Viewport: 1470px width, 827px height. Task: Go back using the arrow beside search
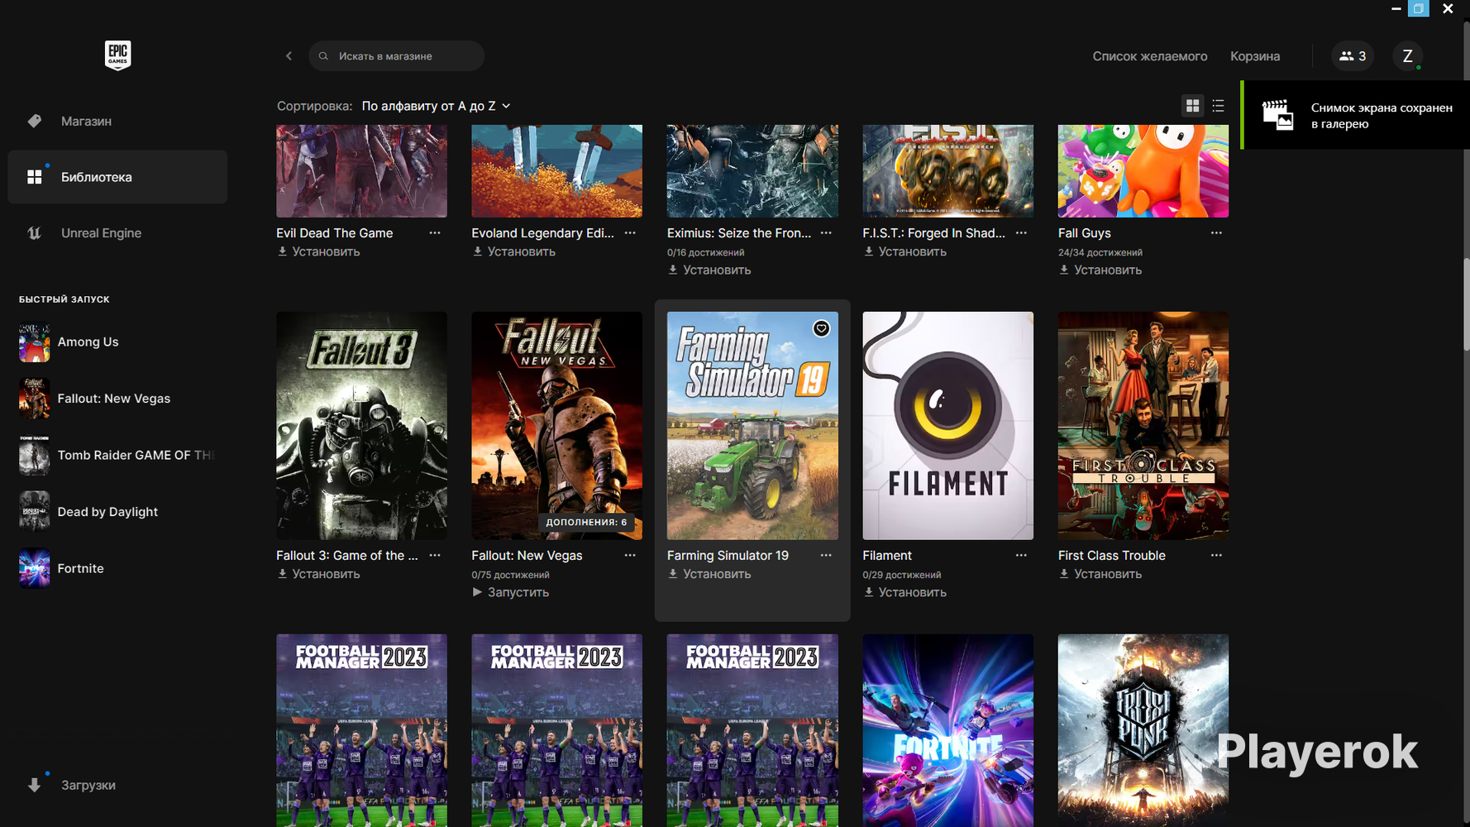(x=289, y=56)
